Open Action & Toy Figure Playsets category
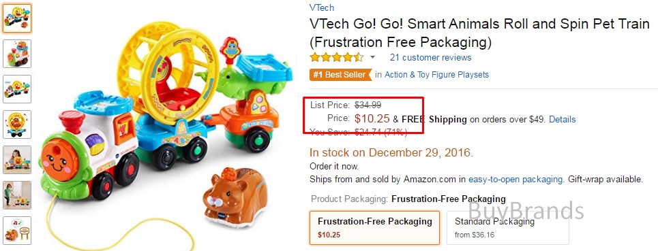The width and height of the screenshot is (658, 251). [436, 75]
